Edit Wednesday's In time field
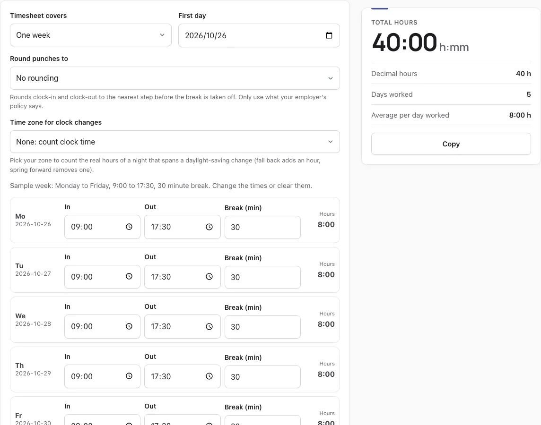541x425 pixels. click(x=103, y=326)
